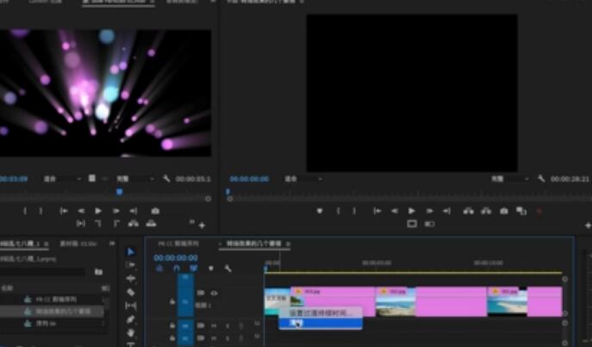Viewport: 592px width, 347px height.
Task: Select the Pen tool
Action: [131, 319]
